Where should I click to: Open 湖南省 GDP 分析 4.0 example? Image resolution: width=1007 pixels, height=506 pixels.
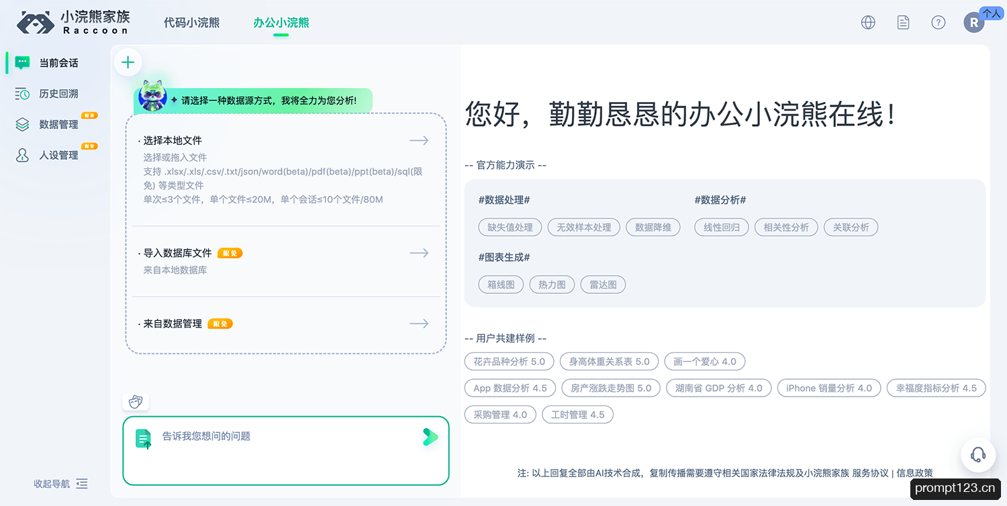coord(719,388)
